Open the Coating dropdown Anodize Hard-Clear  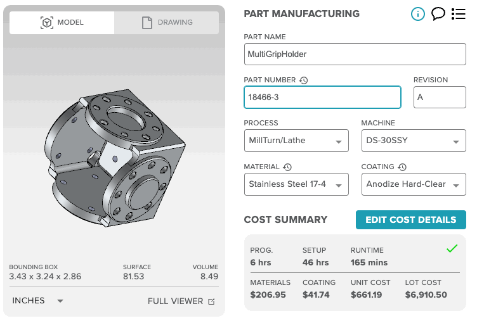[x=414, y=184]
